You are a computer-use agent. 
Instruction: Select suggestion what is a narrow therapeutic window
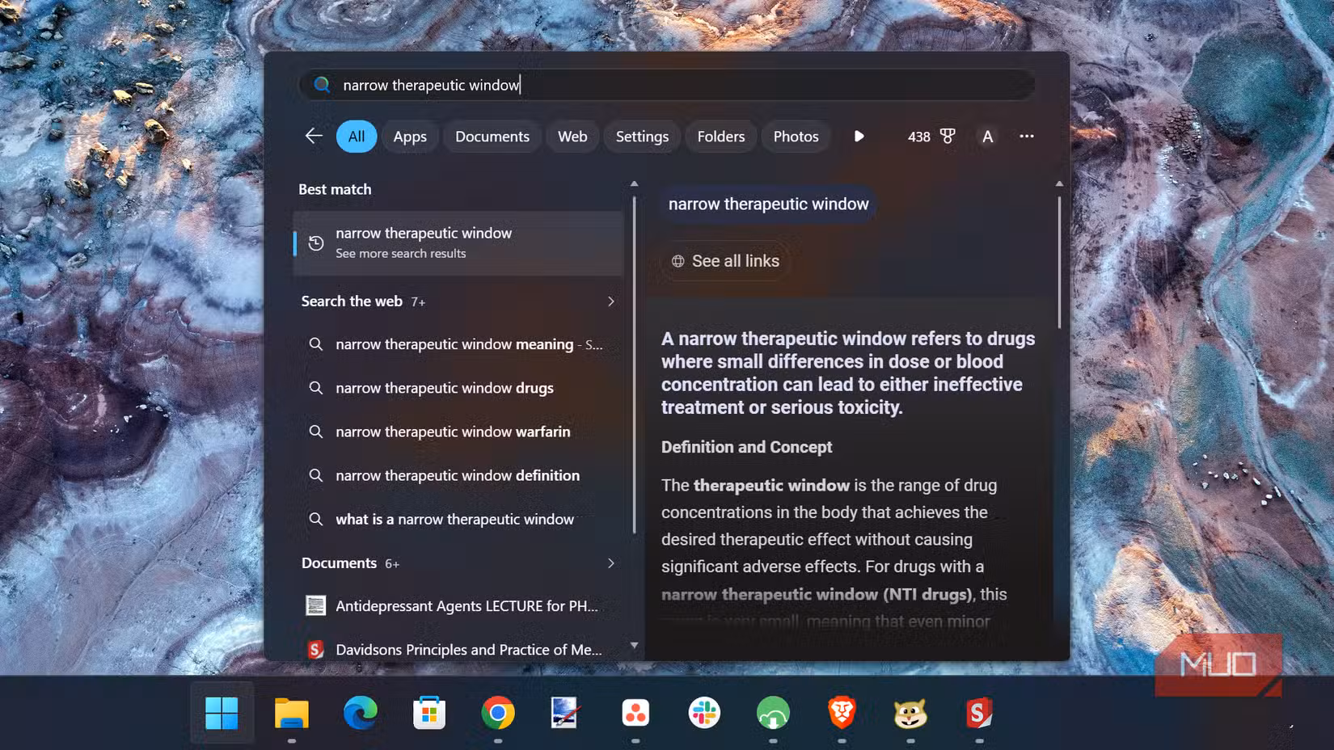pyautogui.click(x=458, y=519)
